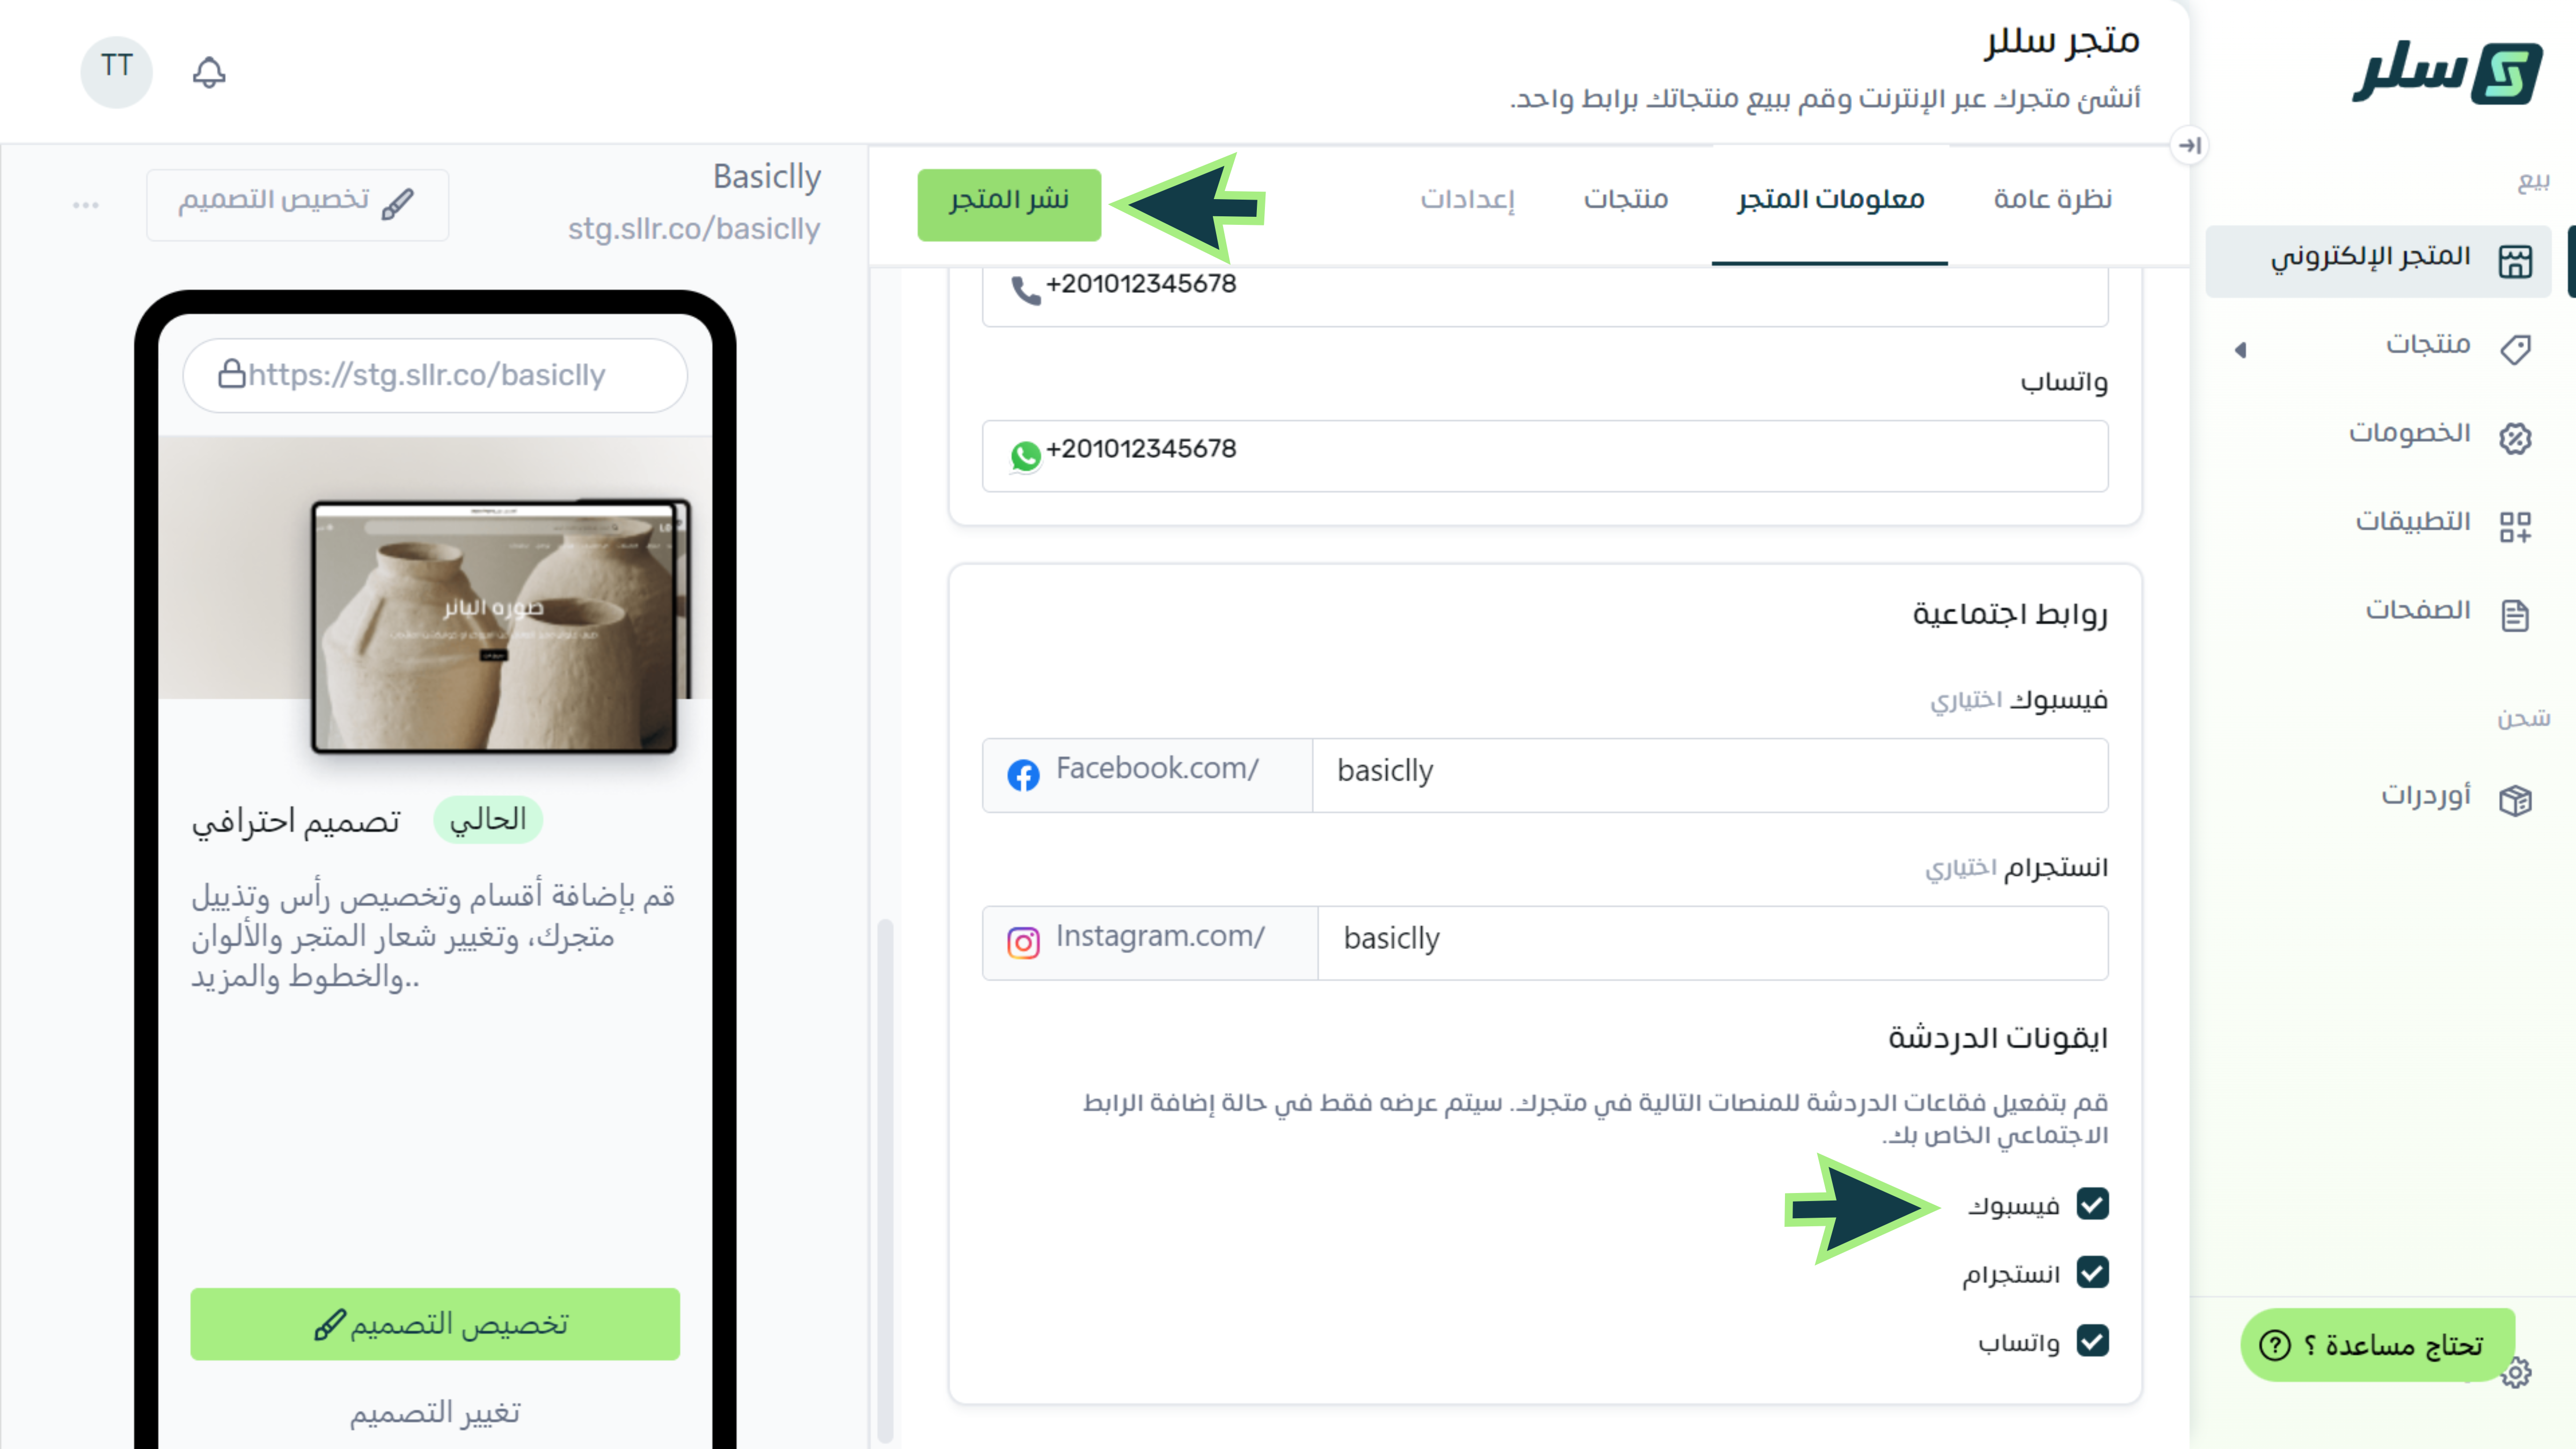
Task: Open أوردرات orders box icon
Action: [x=2515, y=800]
